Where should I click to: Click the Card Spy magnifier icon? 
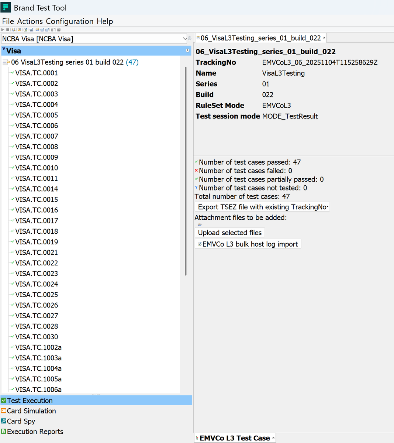coord(4,421)
